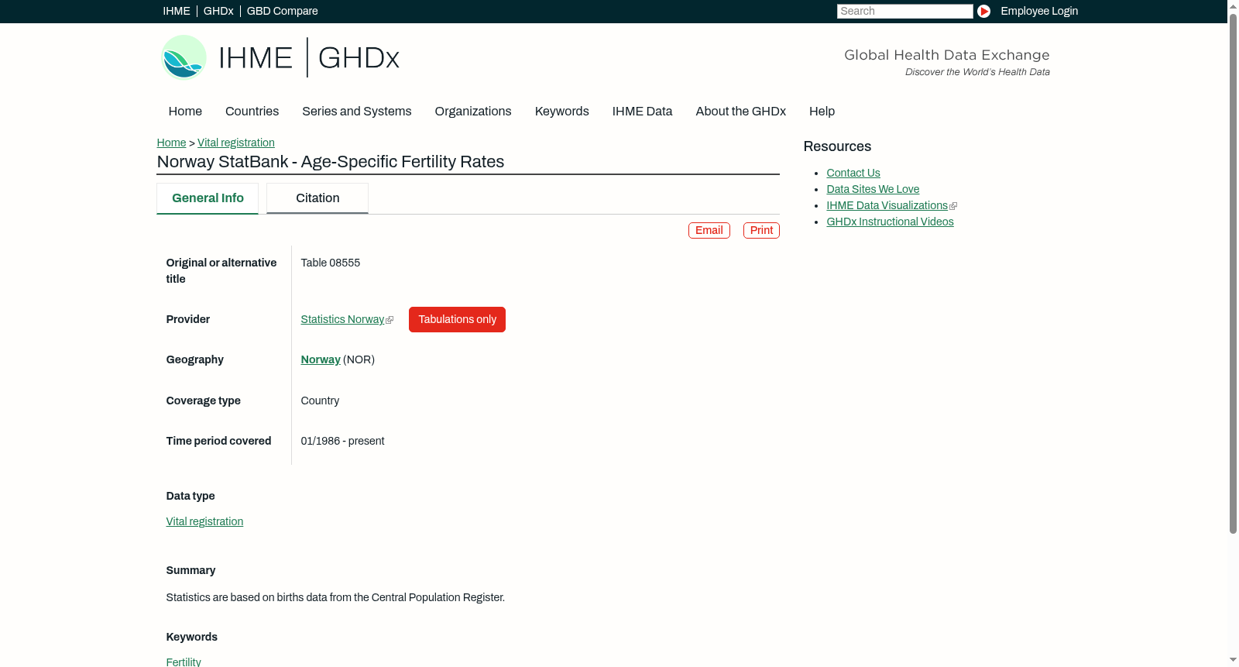Screen dimensions: 1239x667
Task: Click the GHDx wordmark in the header
Action: pyautogui.click(x=359, y=58)
